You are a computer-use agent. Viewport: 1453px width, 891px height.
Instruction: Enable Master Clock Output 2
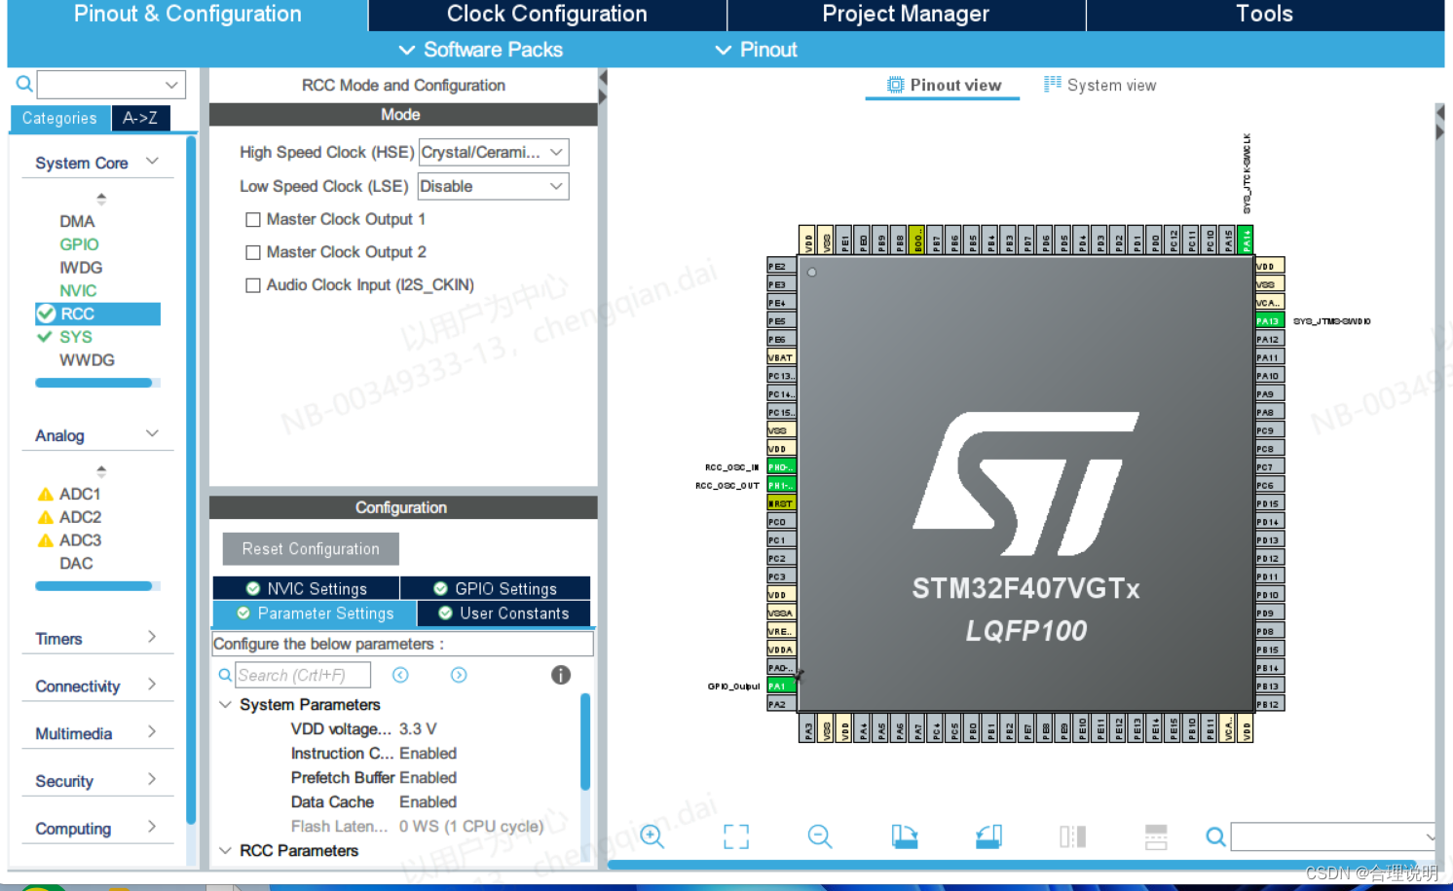pyautogui.click(x=253, y=252)
